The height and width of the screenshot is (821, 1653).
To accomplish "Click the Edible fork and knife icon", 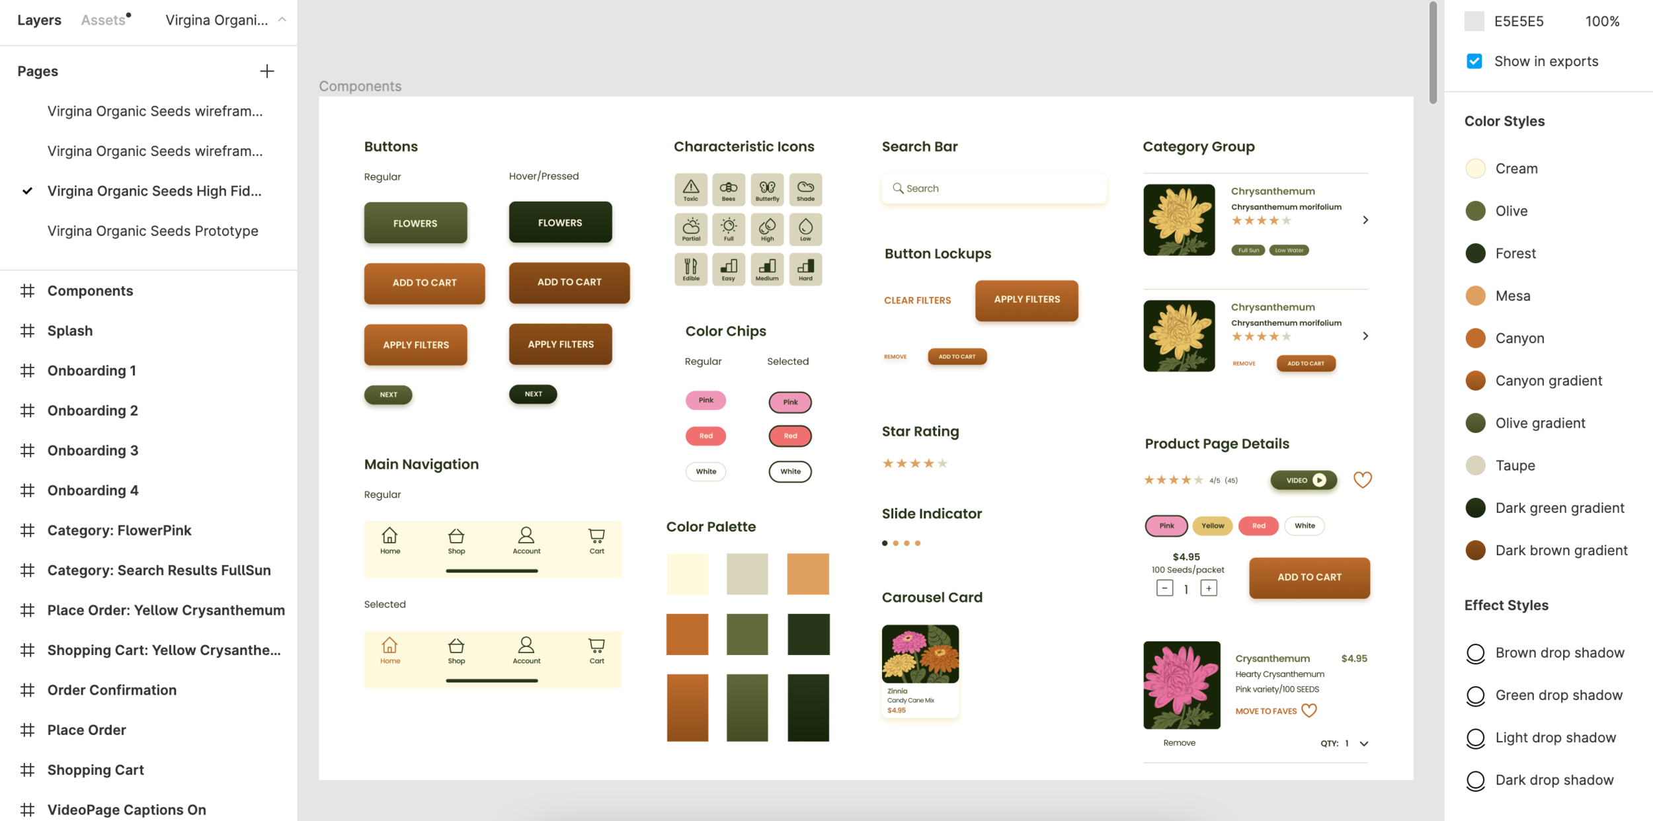I will [x=690, y=268].
